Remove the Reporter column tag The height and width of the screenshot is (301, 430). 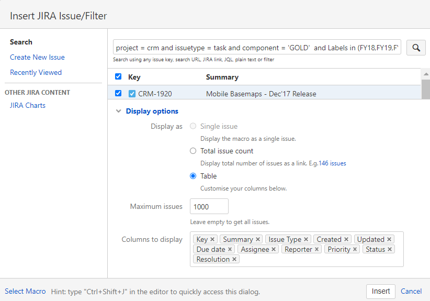(316, 249)
